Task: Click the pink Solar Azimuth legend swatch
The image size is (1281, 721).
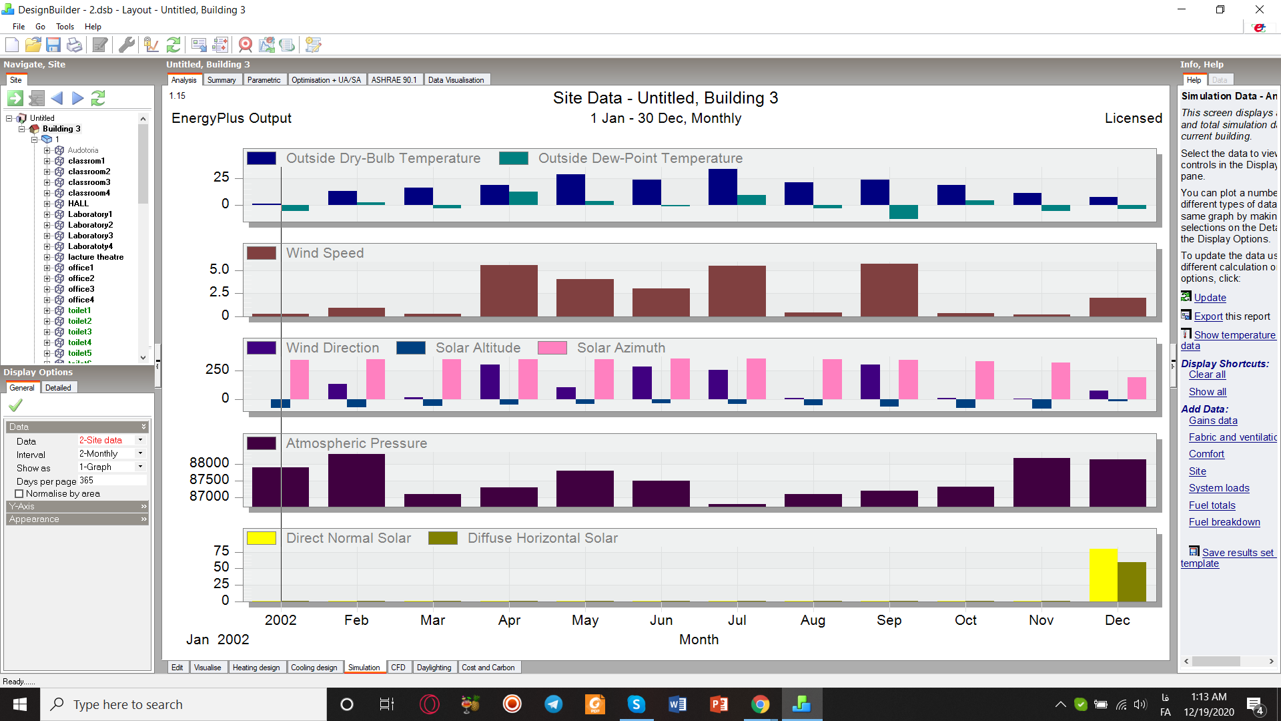Action: 552,348
